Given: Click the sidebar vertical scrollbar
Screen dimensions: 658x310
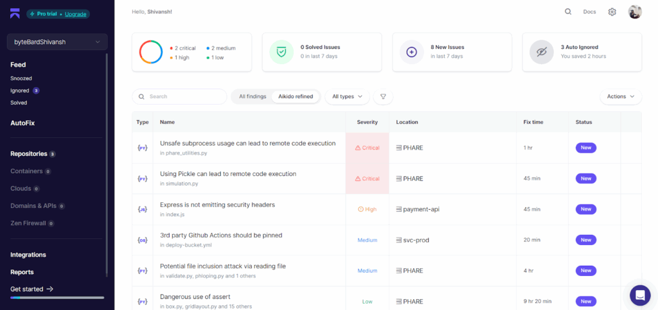Looking at the screenshot, I should (x=107, y=165).
